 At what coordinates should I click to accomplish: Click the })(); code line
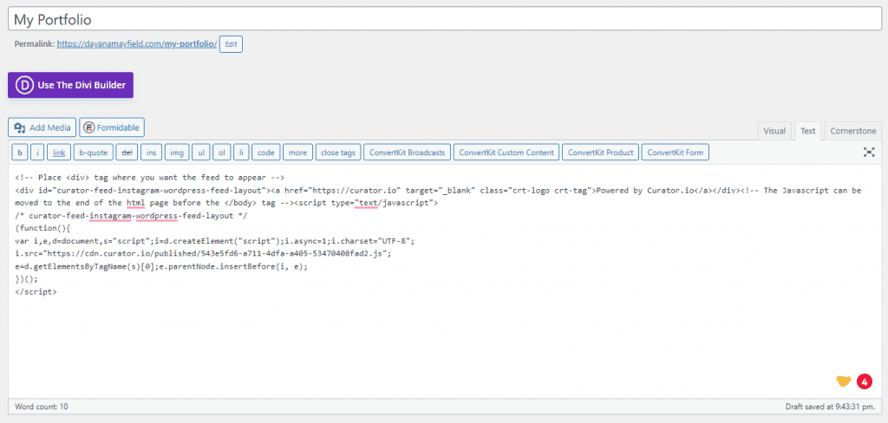[x=26, y=279]
